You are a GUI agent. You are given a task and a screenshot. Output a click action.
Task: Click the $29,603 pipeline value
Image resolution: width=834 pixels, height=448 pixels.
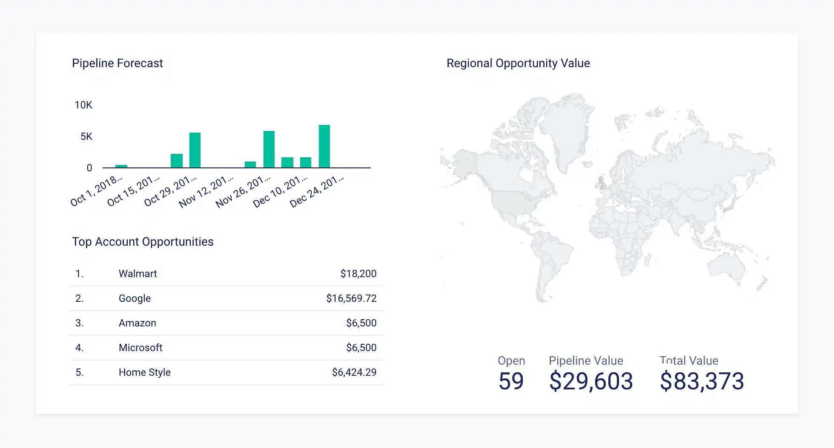click(591, 381)
